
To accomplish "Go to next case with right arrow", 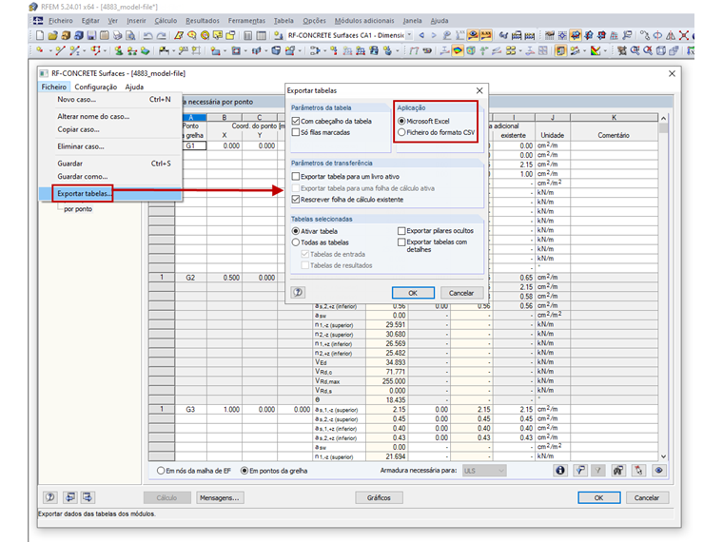I will 434,35.
